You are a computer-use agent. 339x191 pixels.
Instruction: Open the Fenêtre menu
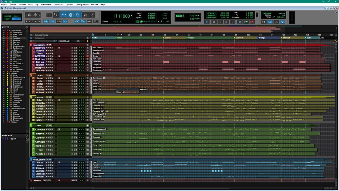[95, 5]
